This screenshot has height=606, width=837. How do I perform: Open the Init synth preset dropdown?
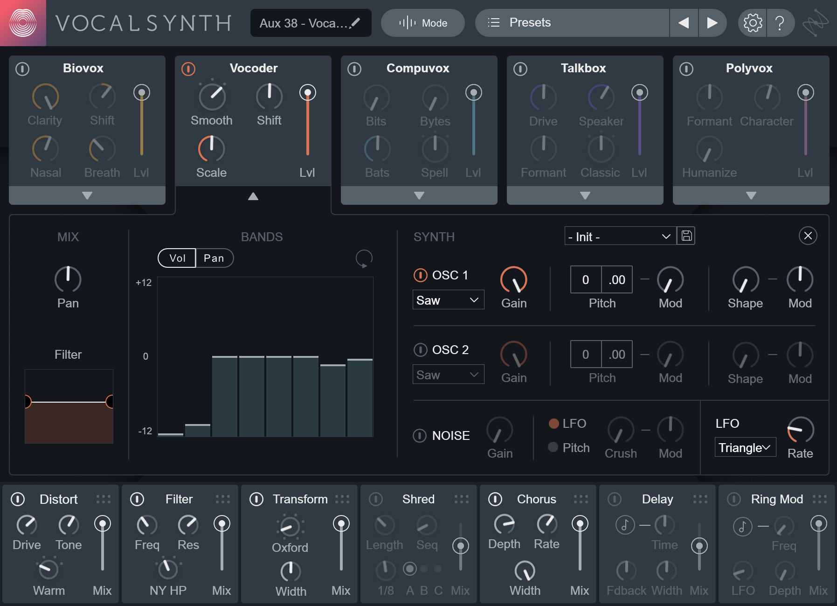pos(620,236)
